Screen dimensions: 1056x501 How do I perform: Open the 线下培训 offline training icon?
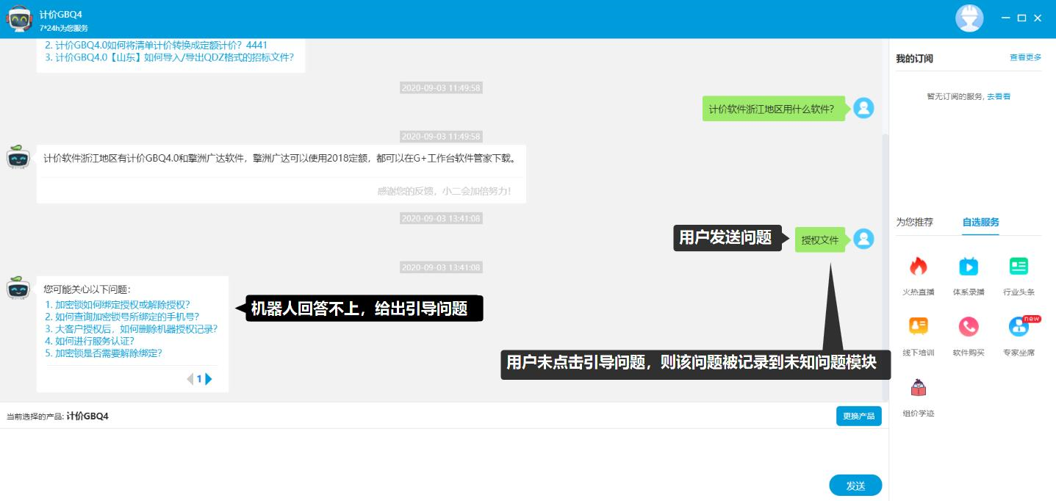coord(918,327)
